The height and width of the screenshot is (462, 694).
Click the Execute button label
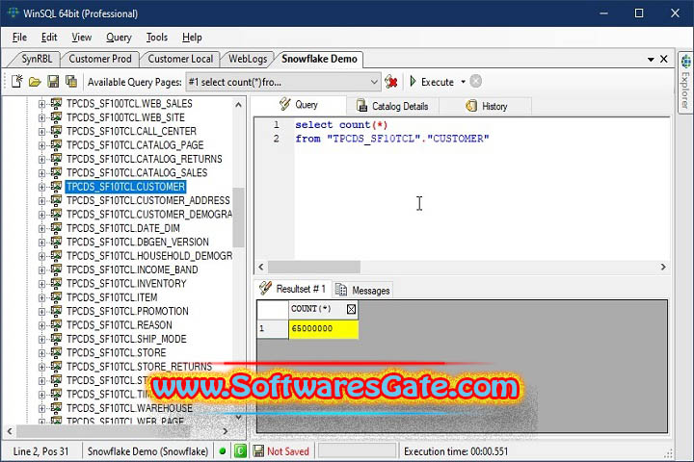tap(438, 82)
